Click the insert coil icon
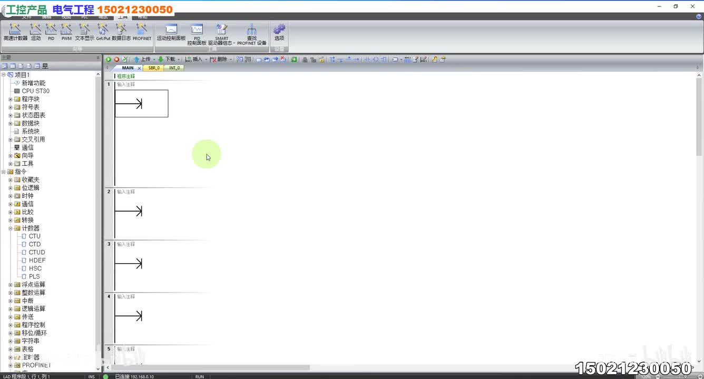The width and height of the screenshot is (704, 379). (x=376, y=59)
